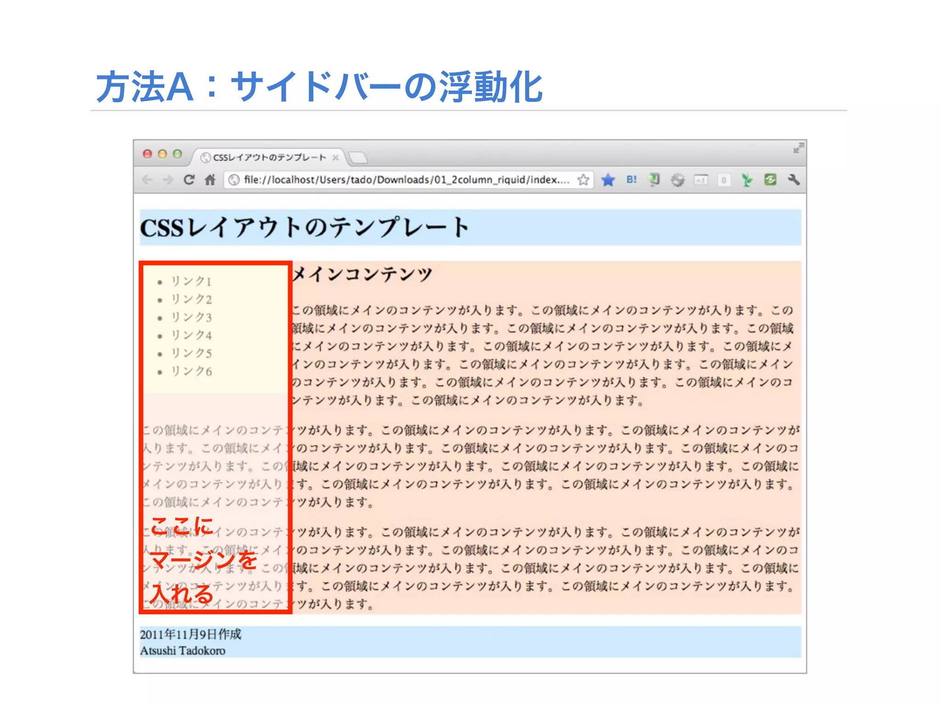Image resolution: width=940 pixels, height=705 pixels.
Task: Click the blue star extension icon
Action: pyautogui.click(x=608, y=180)
